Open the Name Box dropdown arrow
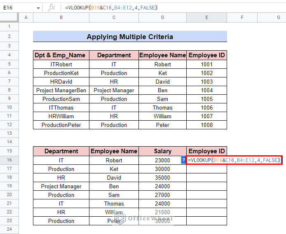The image size is (286, 234). (x=38, y=8)
